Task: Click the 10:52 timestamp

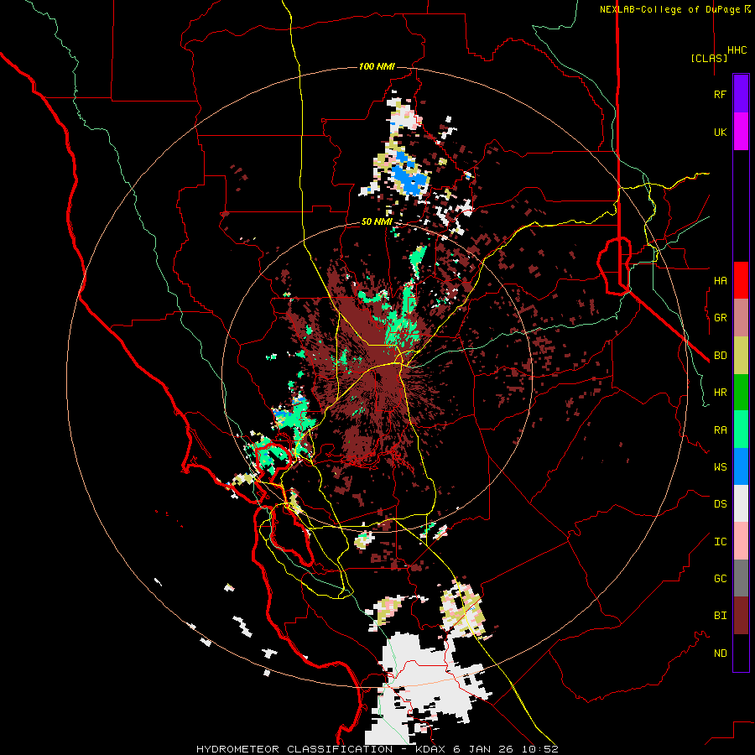Action: pos(542,749)
